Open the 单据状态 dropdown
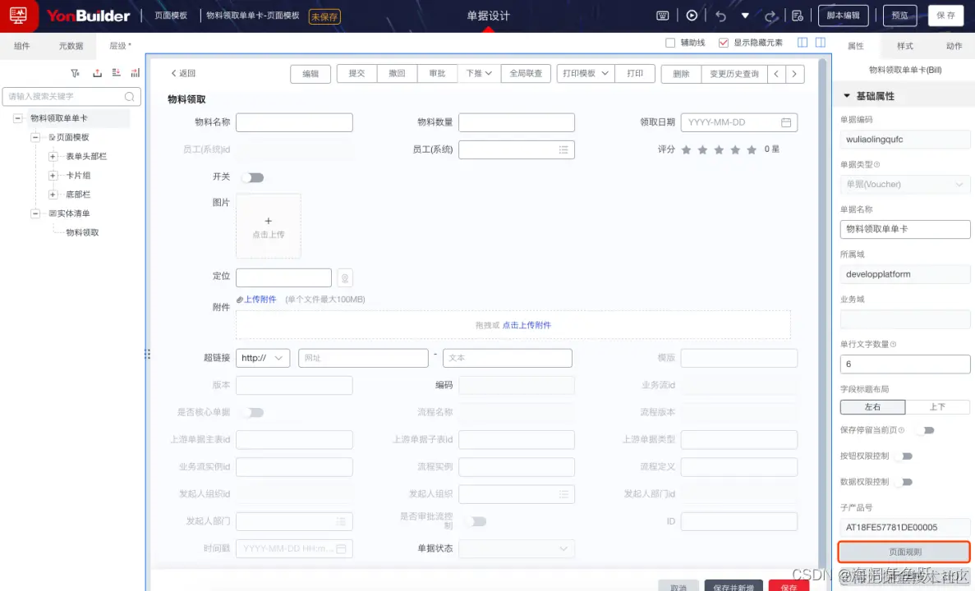This screenshot has height=591, width=975. click(x=516, y=549)
